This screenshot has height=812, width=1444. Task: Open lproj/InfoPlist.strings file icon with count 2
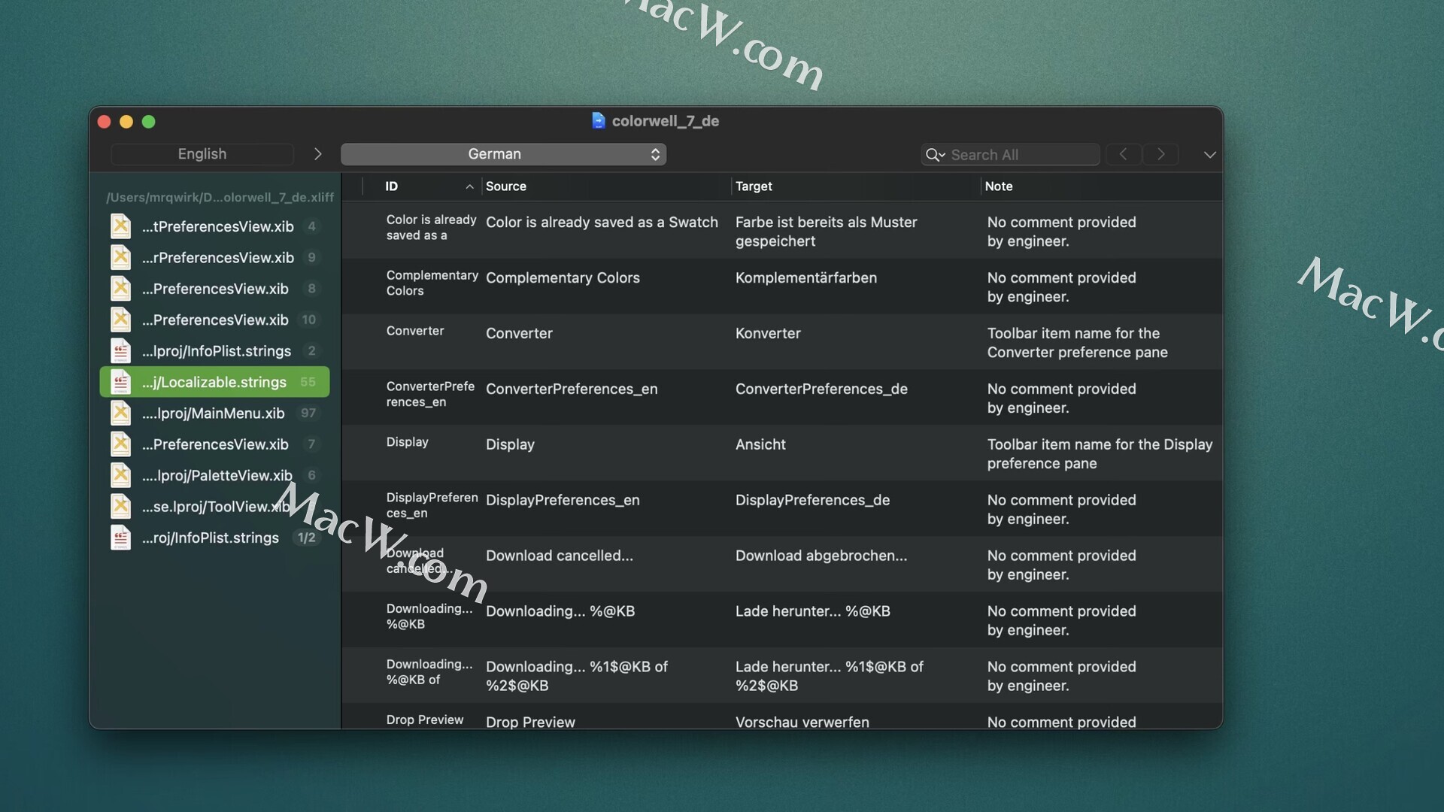121,351
